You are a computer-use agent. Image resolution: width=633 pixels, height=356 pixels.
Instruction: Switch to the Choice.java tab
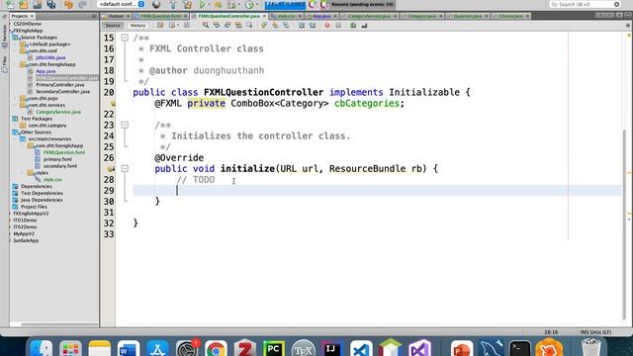pos(510,16)
